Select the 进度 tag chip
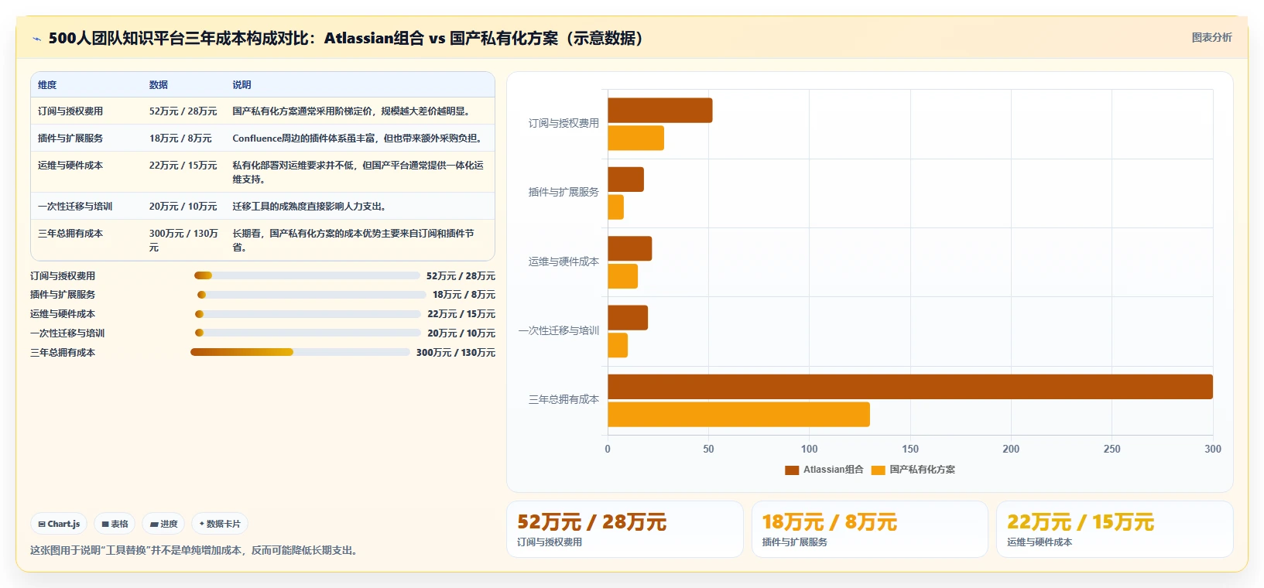Image resolution: width=1264 pixels, height=588 pixels. tap(163, 524)
